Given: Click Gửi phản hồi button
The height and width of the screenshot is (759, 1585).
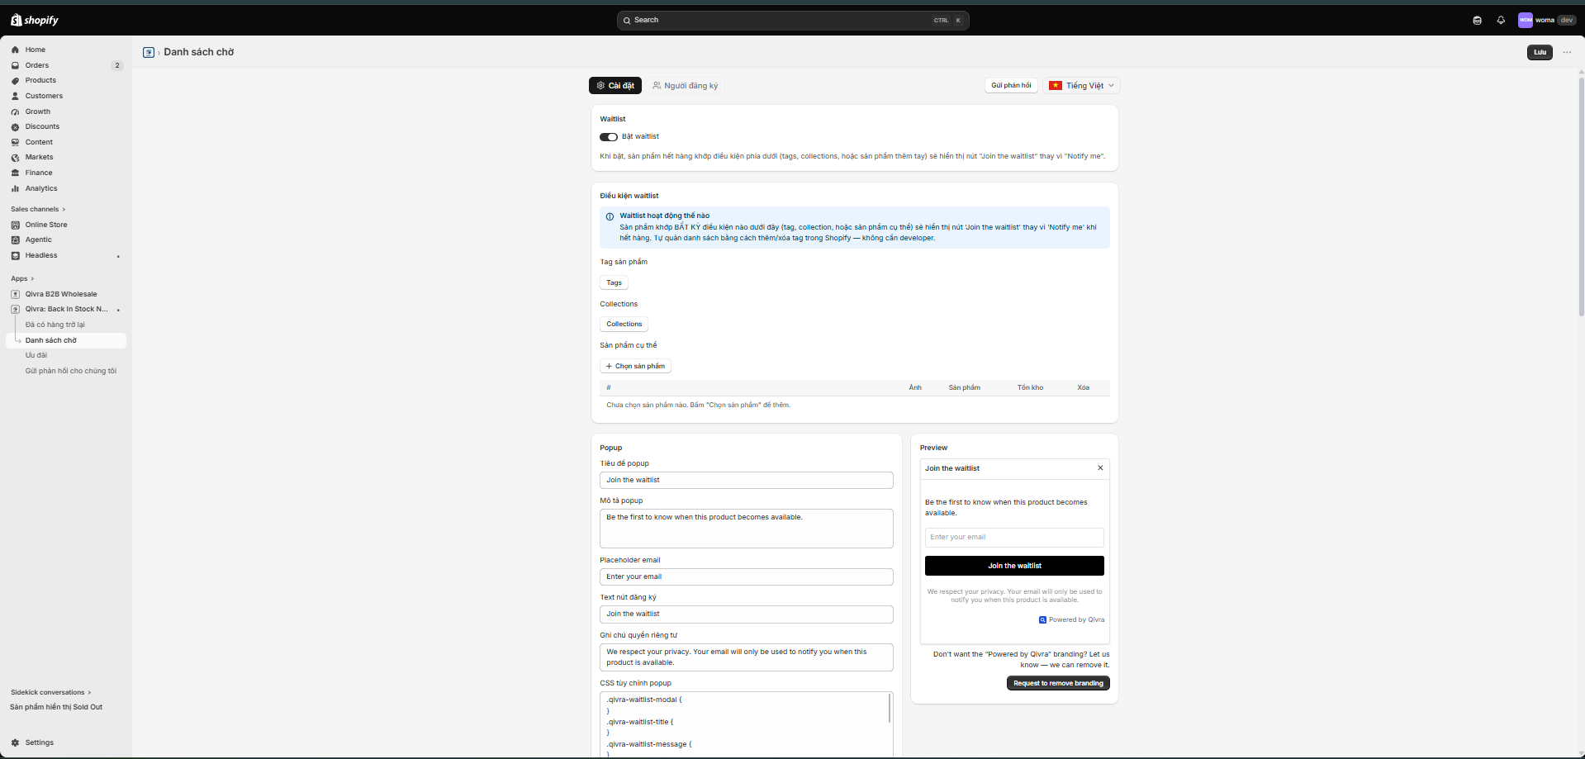Looking at the screenshot, I should 1011,86.
